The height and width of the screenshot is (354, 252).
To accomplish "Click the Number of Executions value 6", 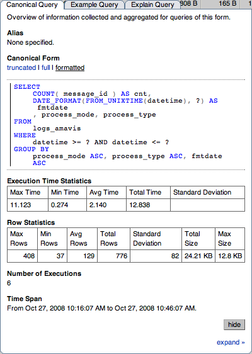I will click(x=9, y=283).
